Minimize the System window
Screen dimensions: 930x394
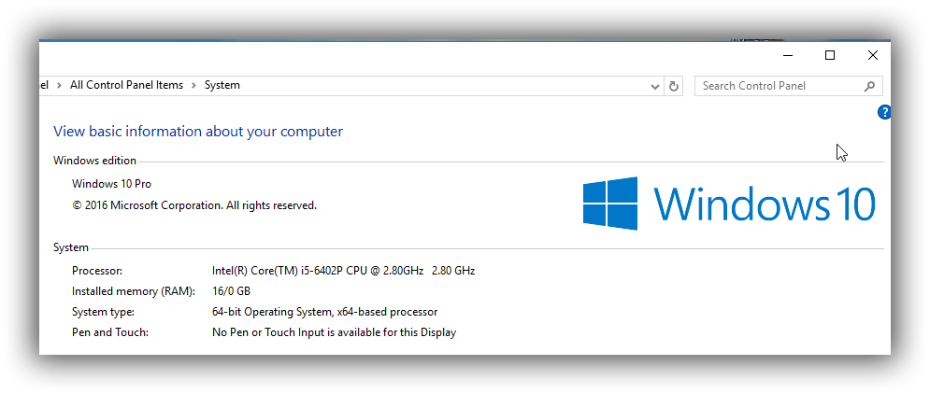[788, 56]
